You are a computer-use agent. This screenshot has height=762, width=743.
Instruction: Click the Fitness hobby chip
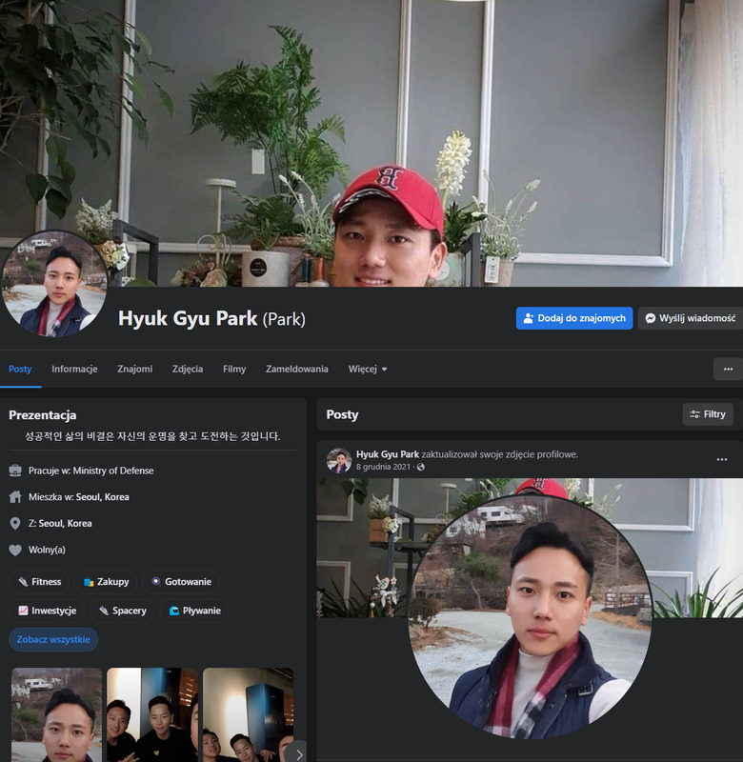pos(39,582)
